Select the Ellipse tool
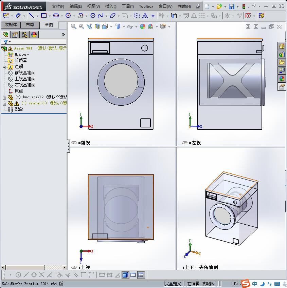Image resolution: width=287 pixels, height=288 pixels. point(113,16)
